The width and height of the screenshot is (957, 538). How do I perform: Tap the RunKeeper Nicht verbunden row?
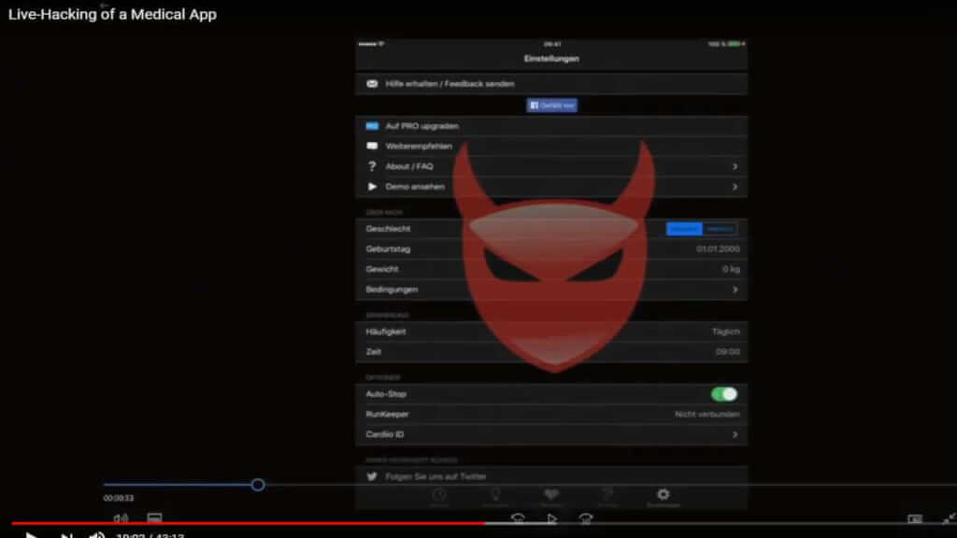tap(551, 414)
